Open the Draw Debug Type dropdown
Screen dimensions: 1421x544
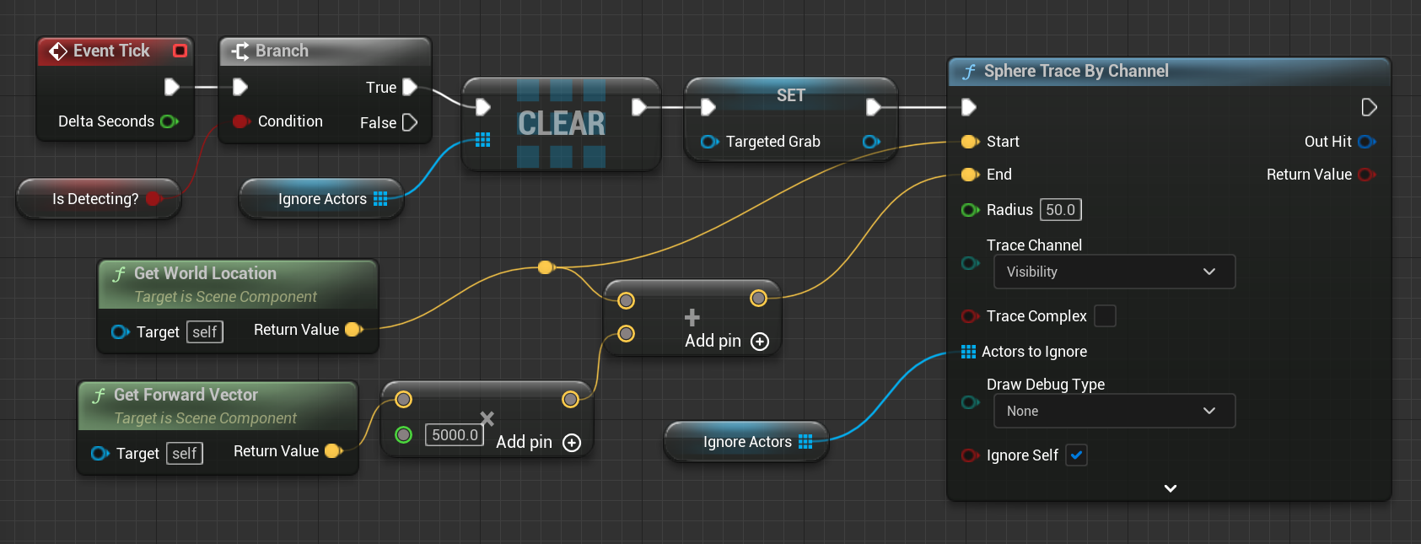tap(1114, 411)
